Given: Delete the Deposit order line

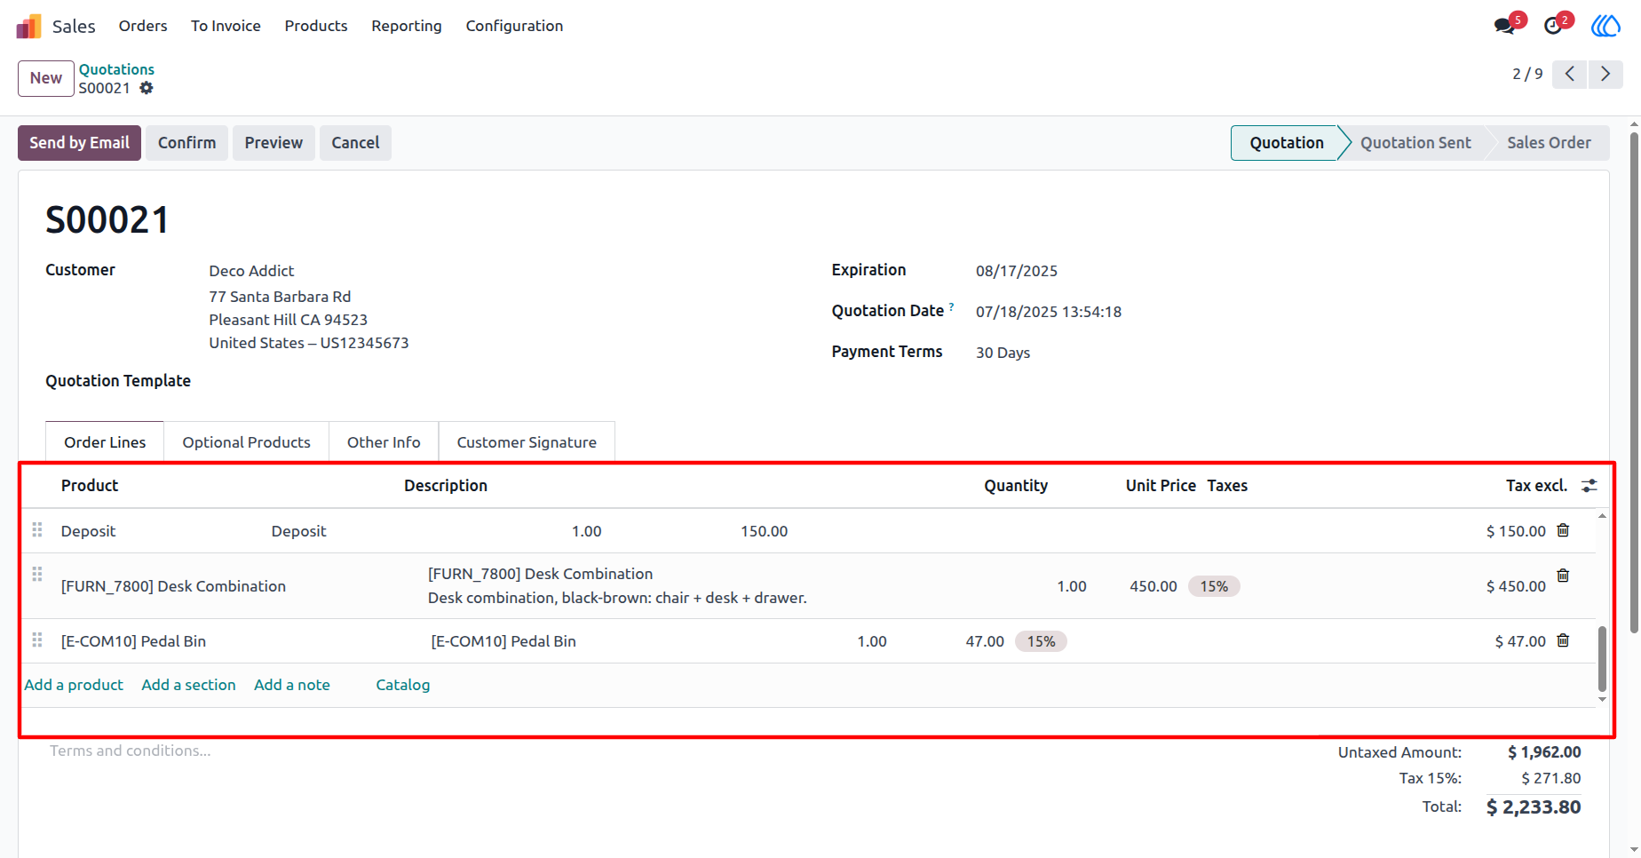Looking at the screenshot, I should [x=1563, y=530].
